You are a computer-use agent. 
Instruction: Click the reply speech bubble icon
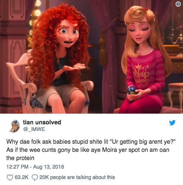35,178
